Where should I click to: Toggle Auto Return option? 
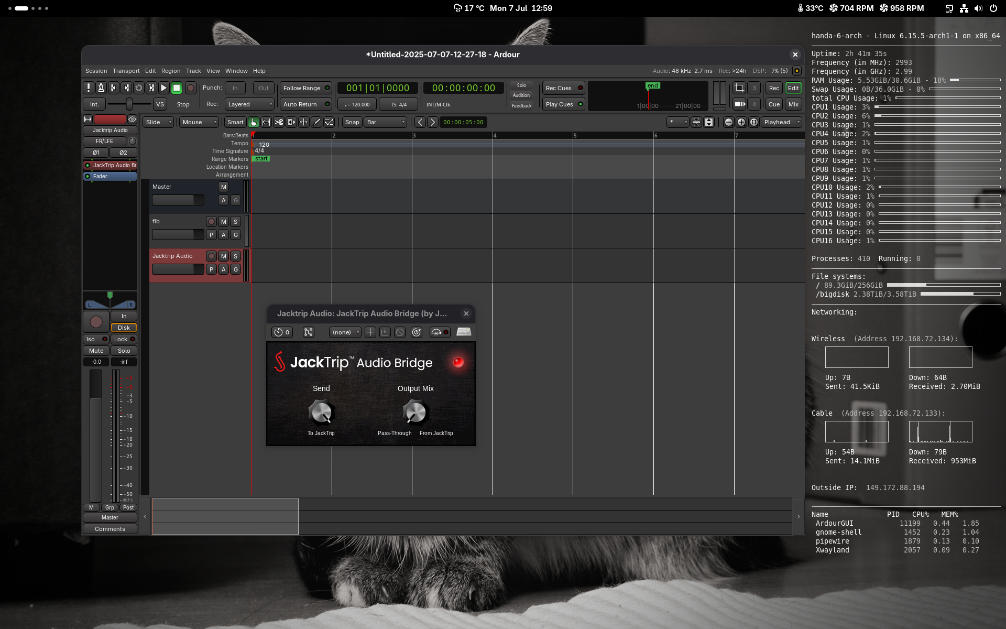tap(306, 104)
